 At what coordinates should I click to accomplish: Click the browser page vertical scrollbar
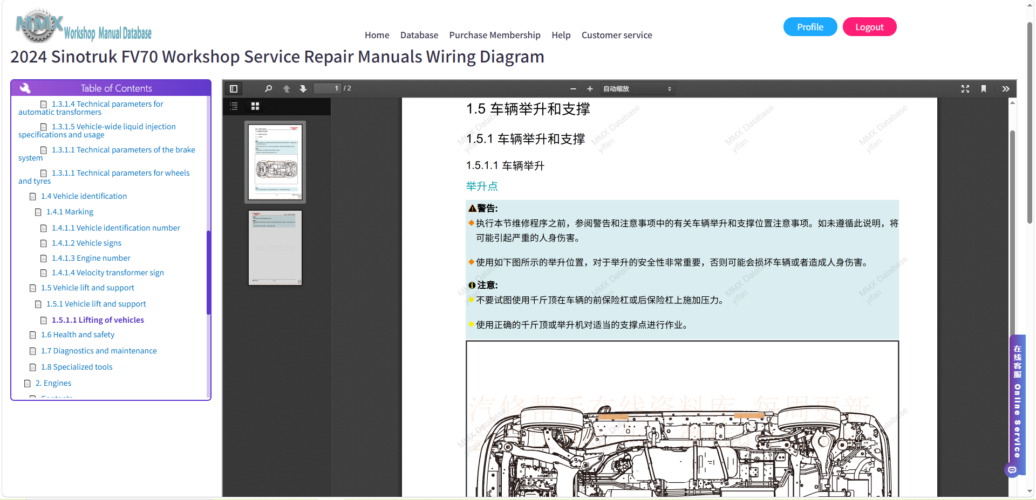1030,123
